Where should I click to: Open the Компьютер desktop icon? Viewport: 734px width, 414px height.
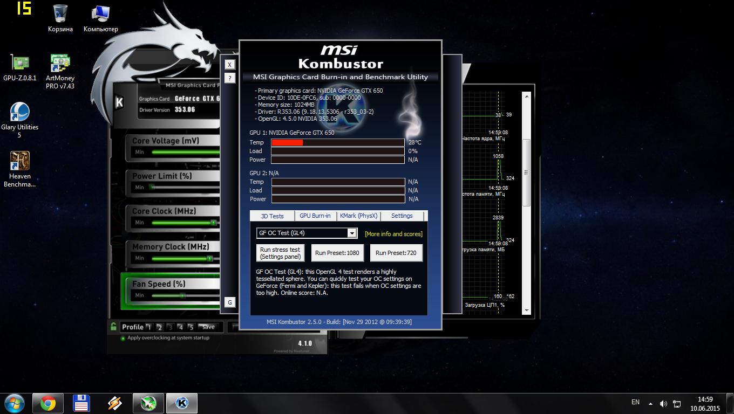click(x=101, y=18)
